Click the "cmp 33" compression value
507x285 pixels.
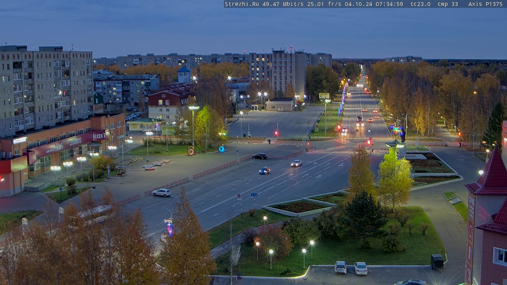point(448,4)
